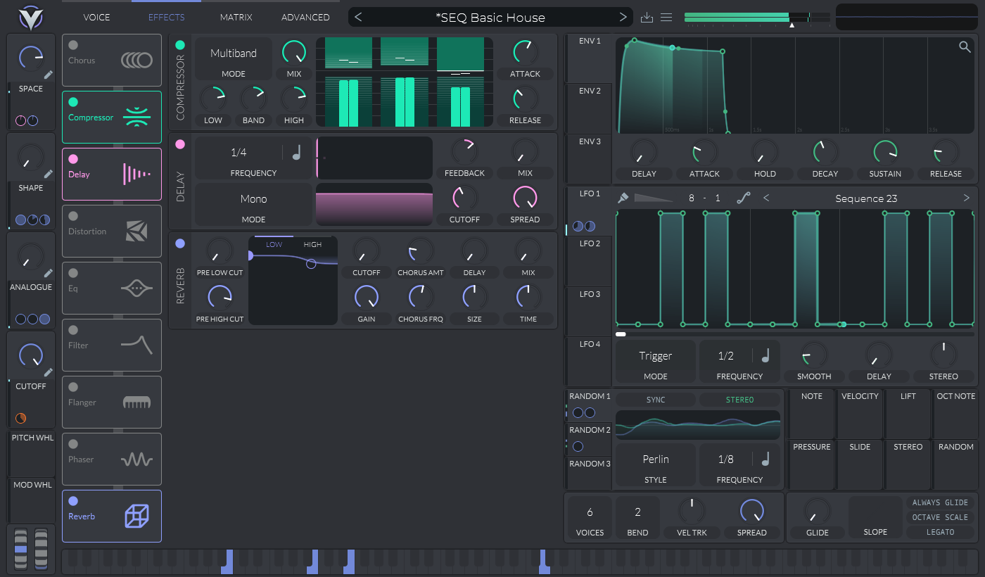Image resolution: width=985 pixels, height=577 pixels.
Task: Edit the CUTOFF macro pencil icon
Action: (x=49, y=372)
